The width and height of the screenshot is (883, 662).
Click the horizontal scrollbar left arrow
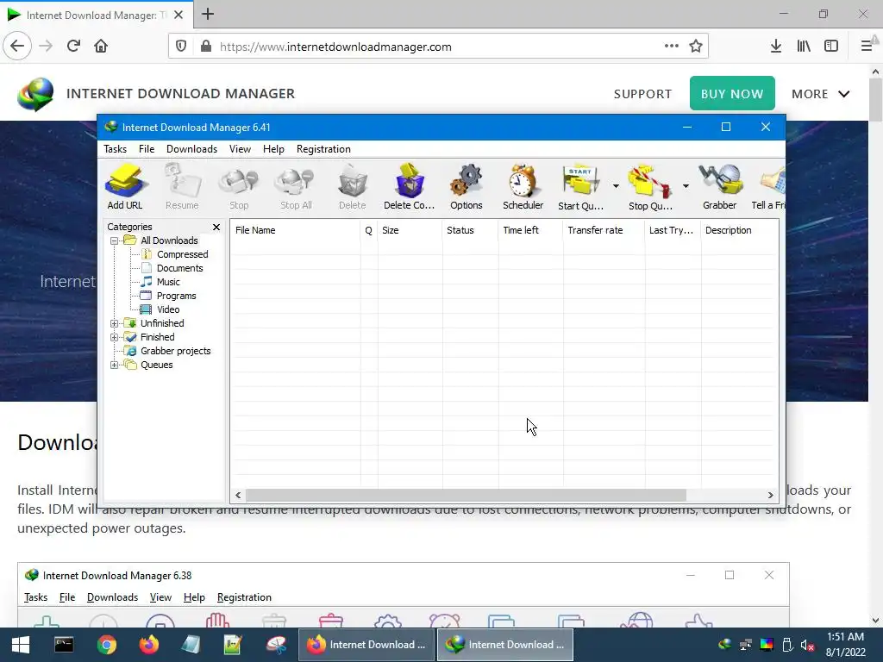pos(238,496)
